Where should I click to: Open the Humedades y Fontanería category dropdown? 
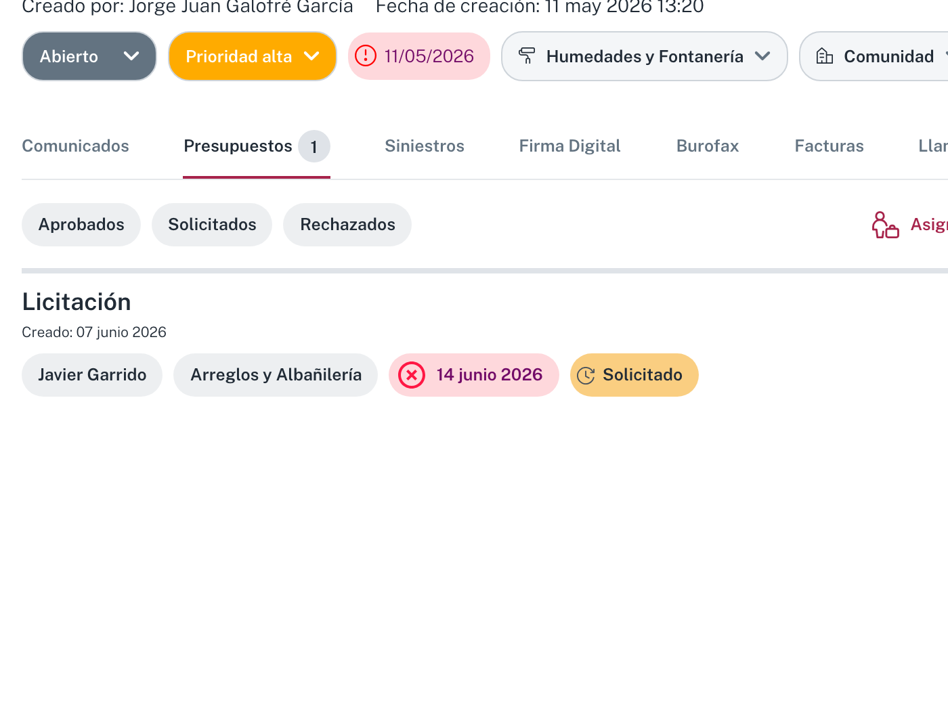(645, 56)
